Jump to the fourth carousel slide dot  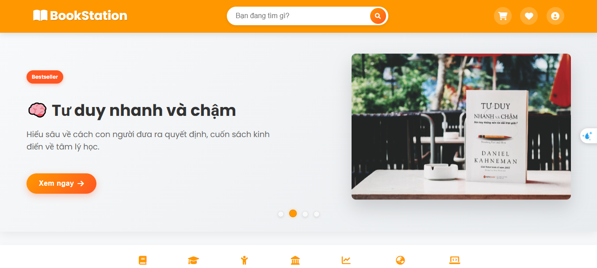pos(317,214)
